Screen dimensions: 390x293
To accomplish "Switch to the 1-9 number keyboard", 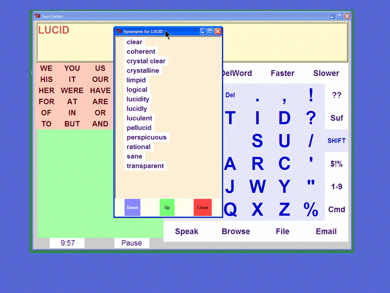I will click(336, 187).
